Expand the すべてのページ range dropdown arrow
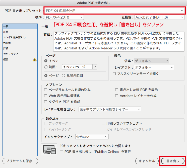187x168 pixels. [x=95, y=67]
